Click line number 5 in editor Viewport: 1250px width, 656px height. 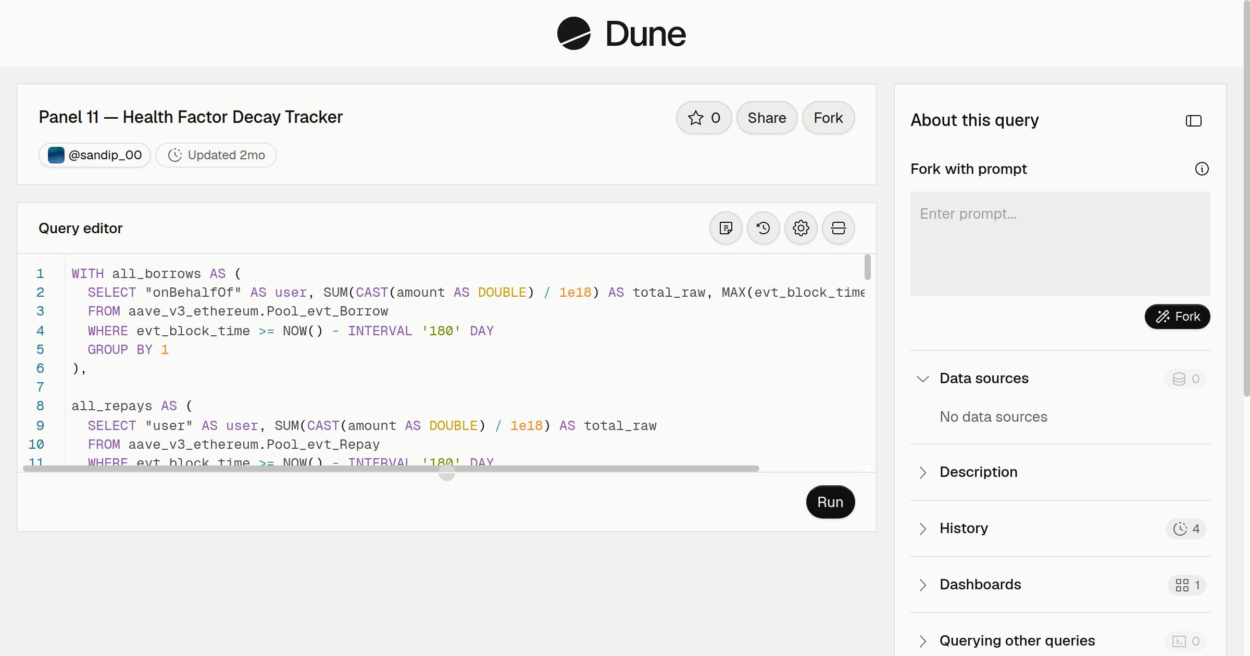pos(40,349)
